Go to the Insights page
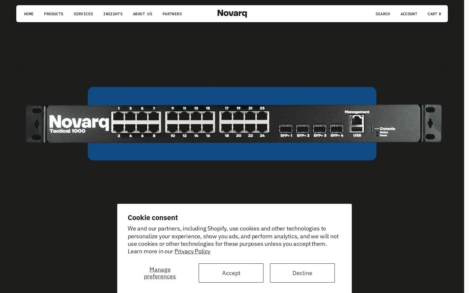The width and height of the screenshot is (469, 293). [113, 14]
